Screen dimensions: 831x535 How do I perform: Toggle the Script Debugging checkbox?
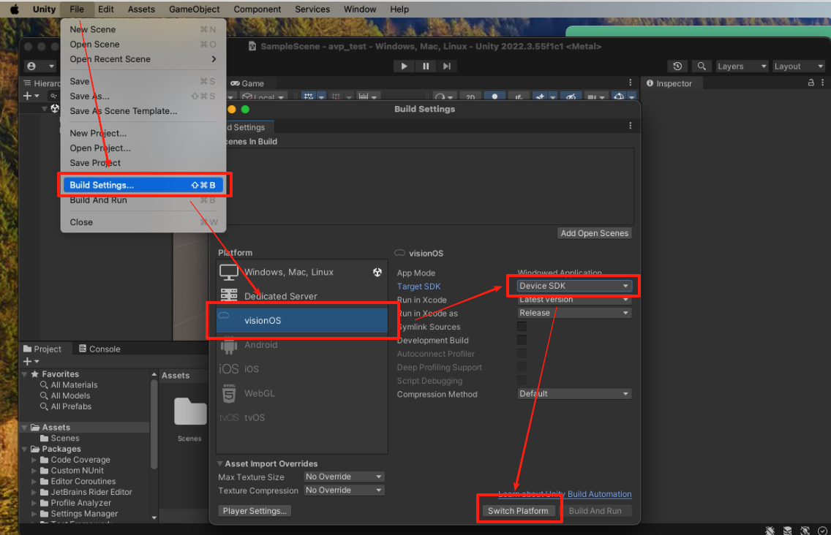click(522, 380)
